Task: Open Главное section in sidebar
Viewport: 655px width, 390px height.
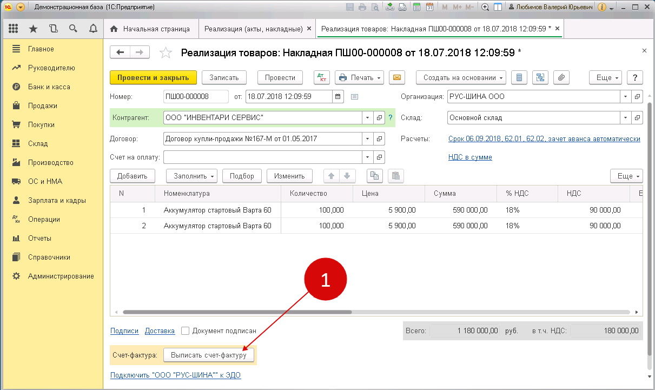Action: 41,49
